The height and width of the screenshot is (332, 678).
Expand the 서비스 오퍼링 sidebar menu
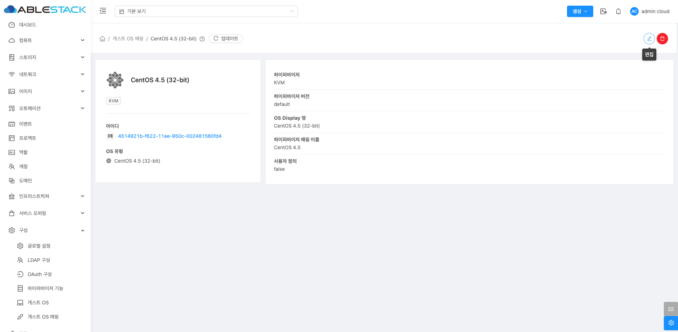[x=45, y=213]
